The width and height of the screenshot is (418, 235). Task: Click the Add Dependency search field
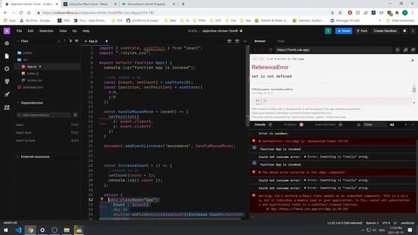tap(44, 115)
